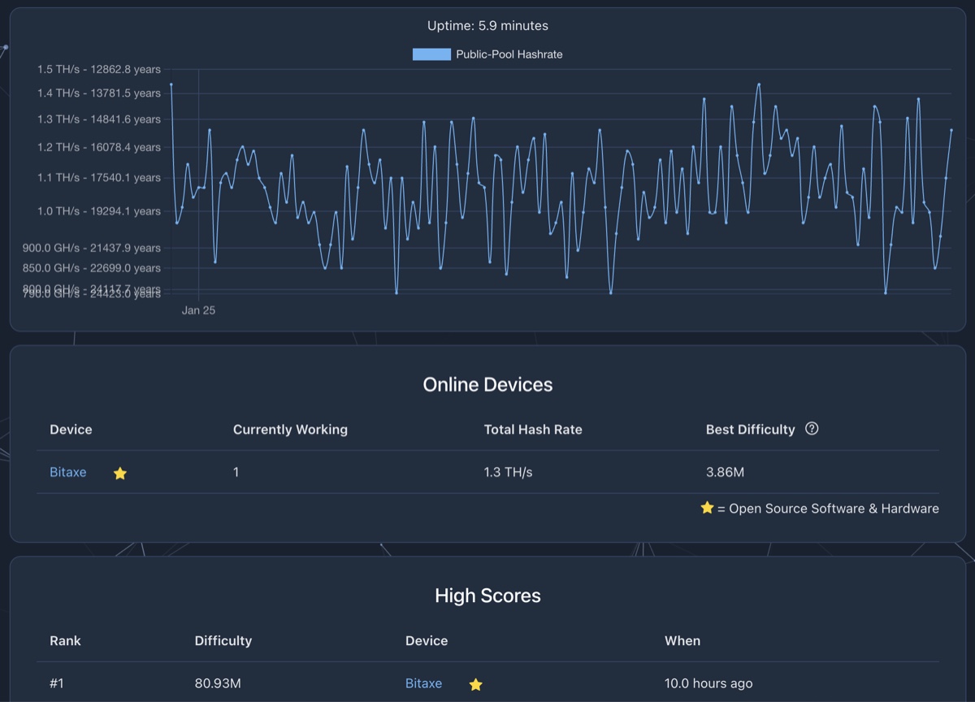Click the Total Hash Rate column header
Screen dimensions: 975x702
tap(533, 429)
